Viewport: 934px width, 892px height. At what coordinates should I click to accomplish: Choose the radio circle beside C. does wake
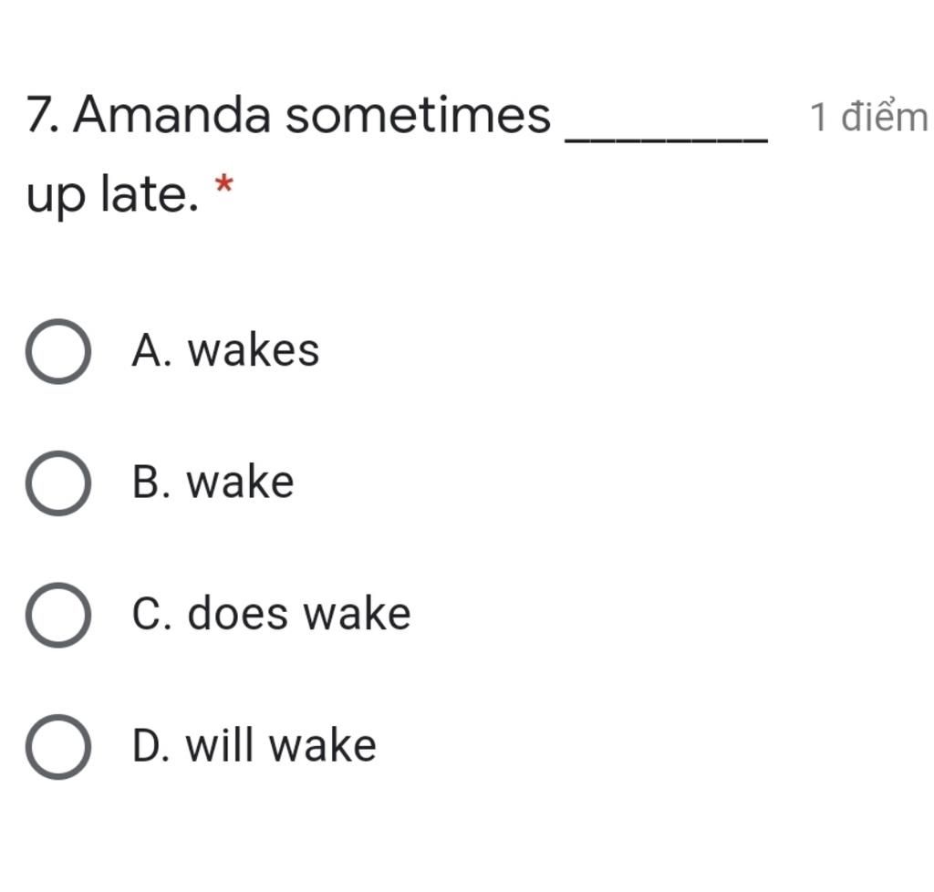pyautogui.click(x=58, y=615)
